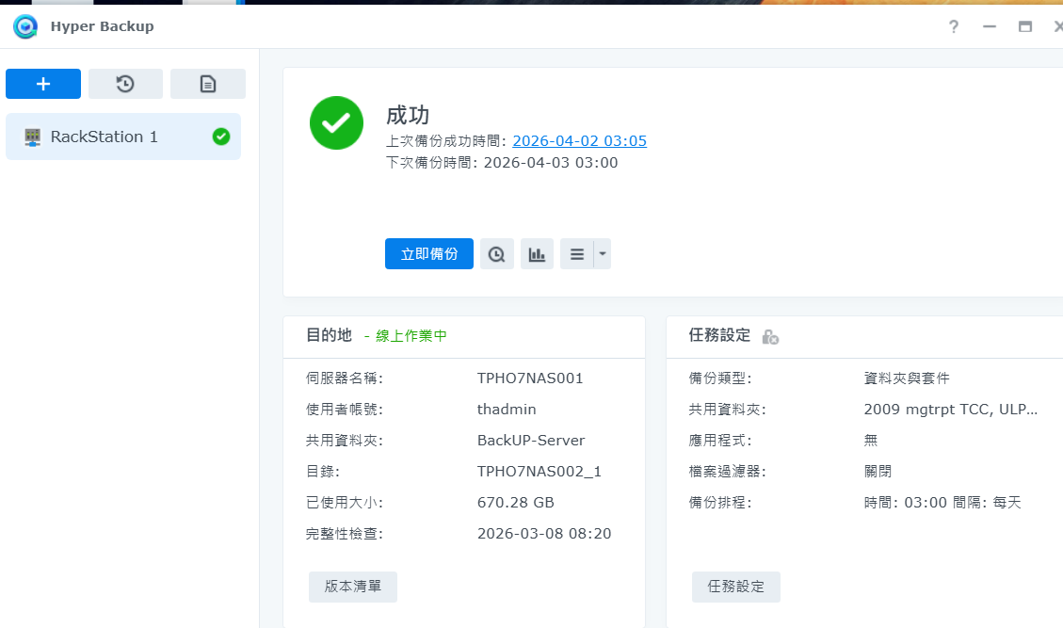This screenshot has width=1063, height=628.
Task: Open the 版本清單 button
Action: point(353,587)
